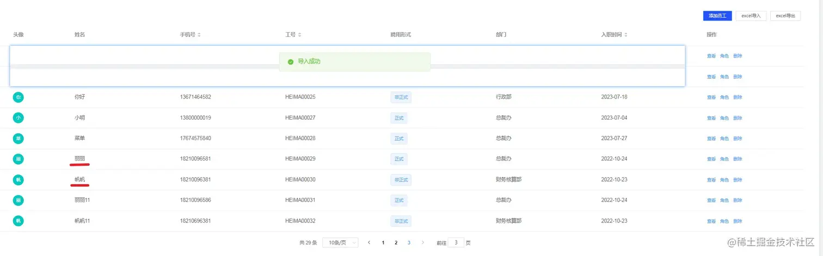Click the avatar of employee HEIMA00030
The height and width of the screenshot is (256, 823).
pos(19,179)
